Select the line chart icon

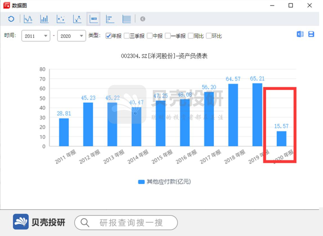tap(28, 19)
